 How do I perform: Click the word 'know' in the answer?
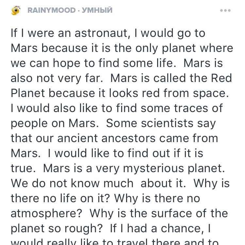(x=85, y=183)
